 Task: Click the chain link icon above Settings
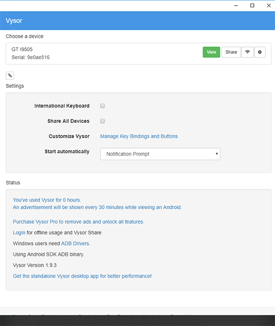(x=10, y=75)
